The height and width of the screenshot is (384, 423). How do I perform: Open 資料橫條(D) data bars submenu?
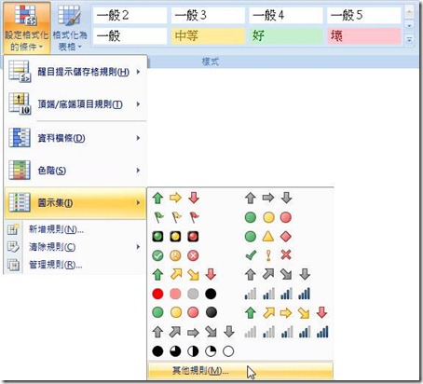pos(75,138)
